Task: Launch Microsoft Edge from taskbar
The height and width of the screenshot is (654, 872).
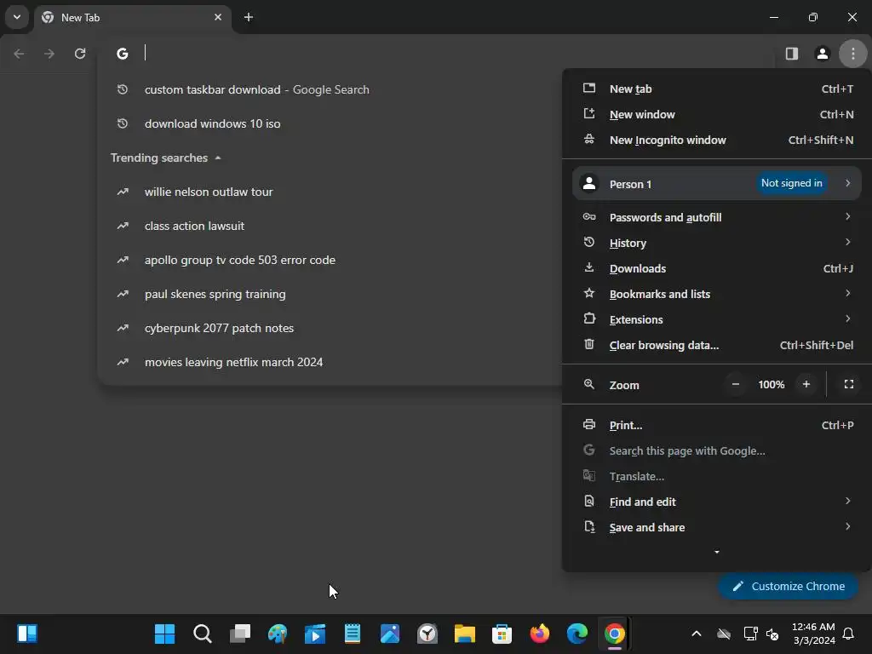Action: 577,634
